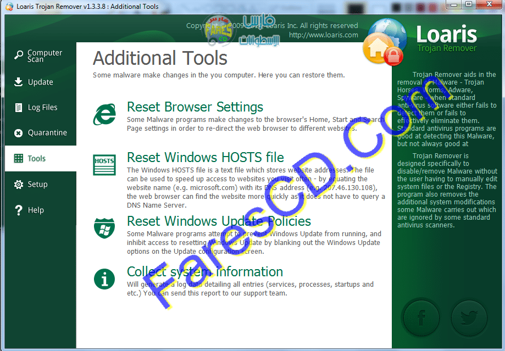
Task: Click the Windows Update shield icon
Action: pos(104,229)
